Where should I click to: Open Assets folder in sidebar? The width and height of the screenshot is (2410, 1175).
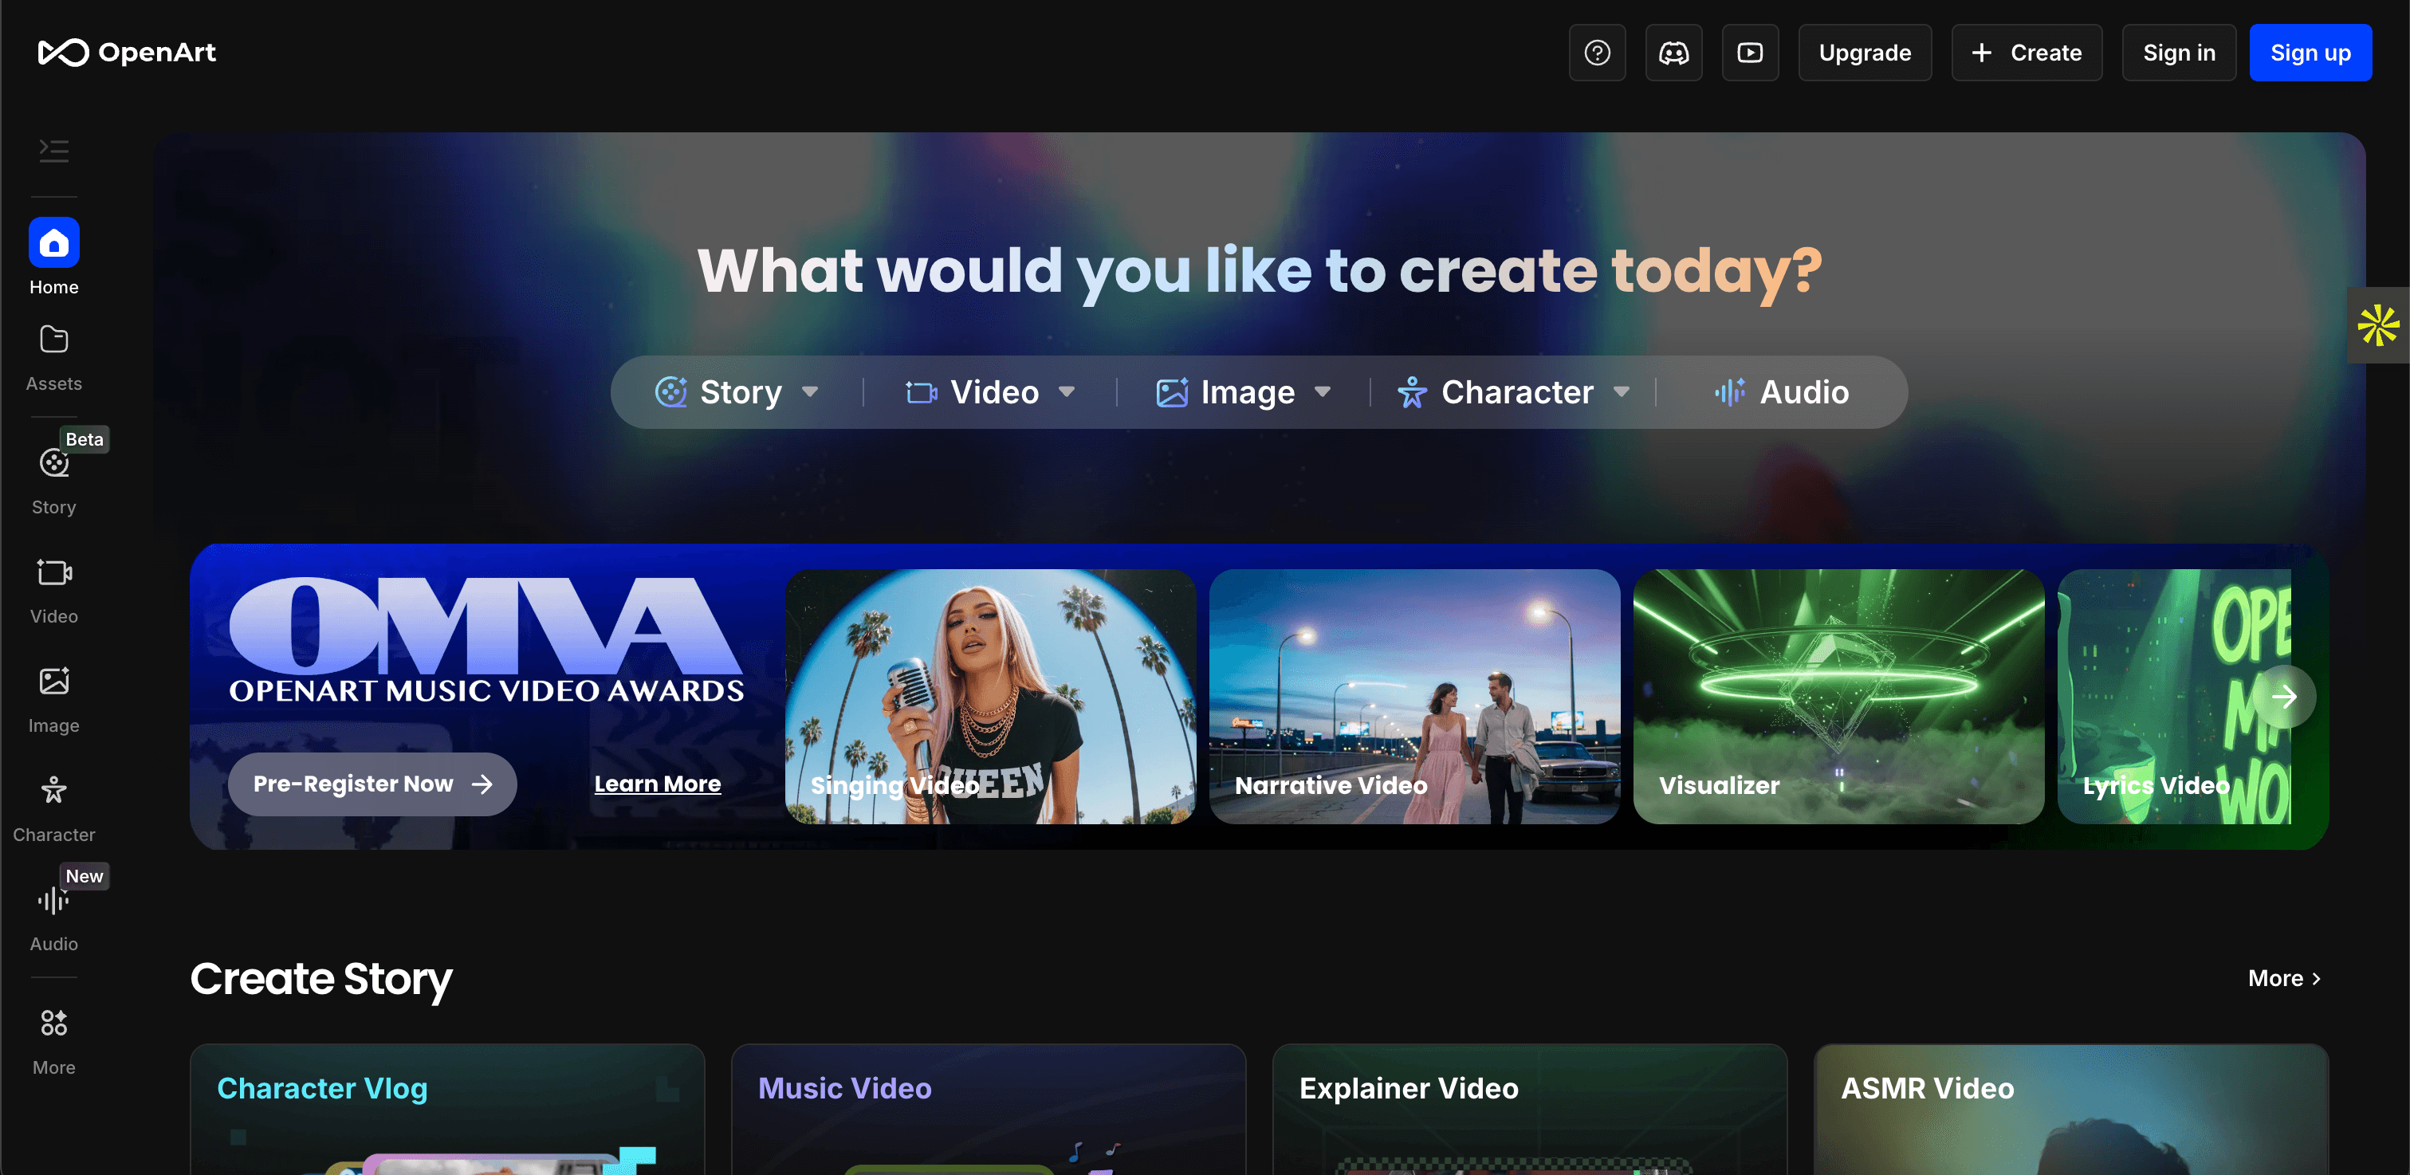[54, 358]
